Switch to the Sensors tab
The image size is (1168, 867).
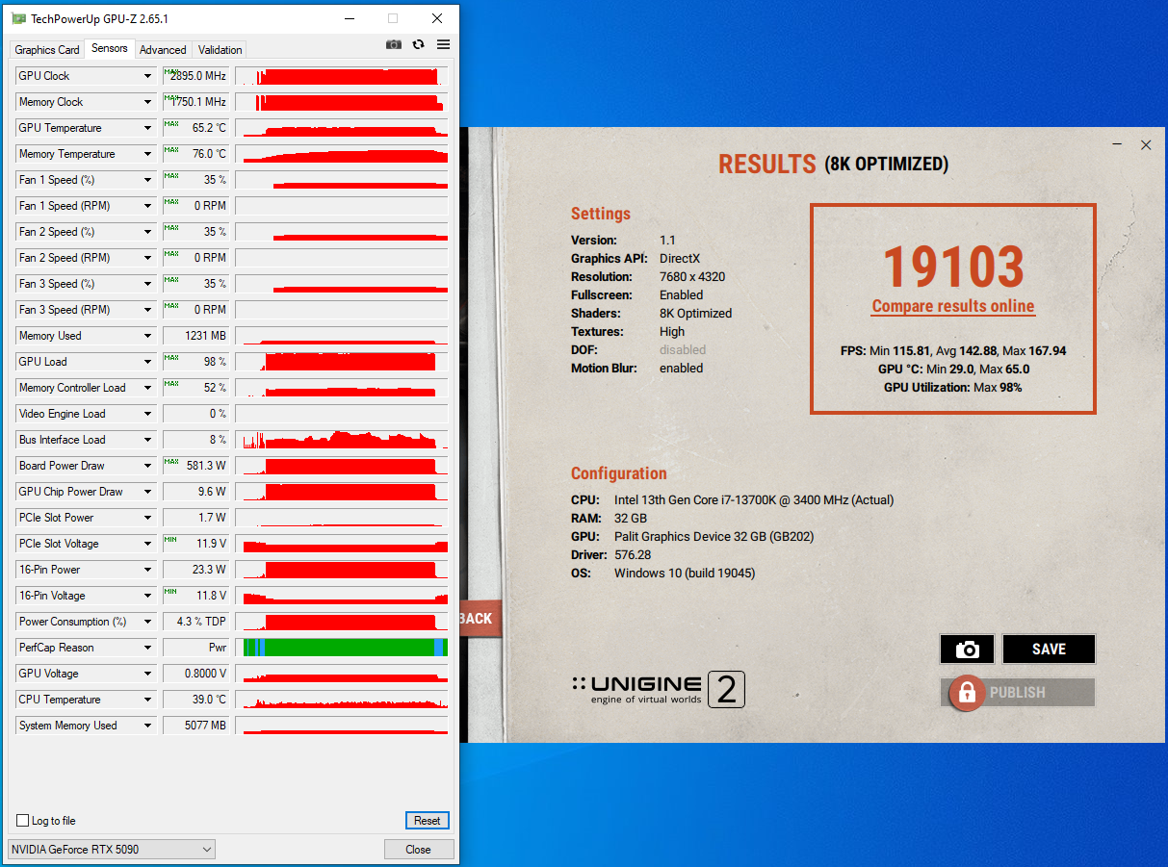pyautogui.click(x=109, y=48)
